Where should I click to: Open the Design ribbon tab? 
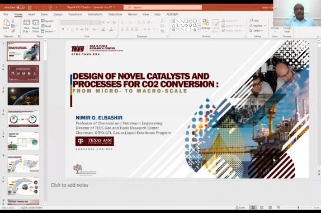tap(58, 15)
